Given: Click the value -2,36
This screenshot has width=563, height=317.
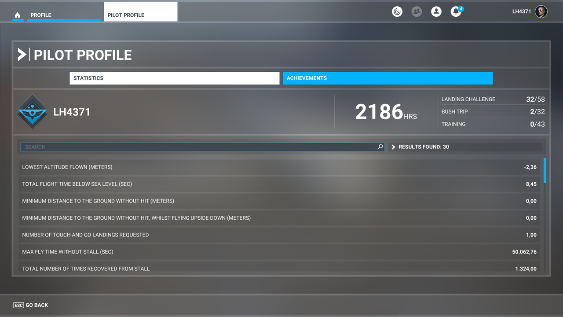Looking at the screenshot, I should click(530, 167).
